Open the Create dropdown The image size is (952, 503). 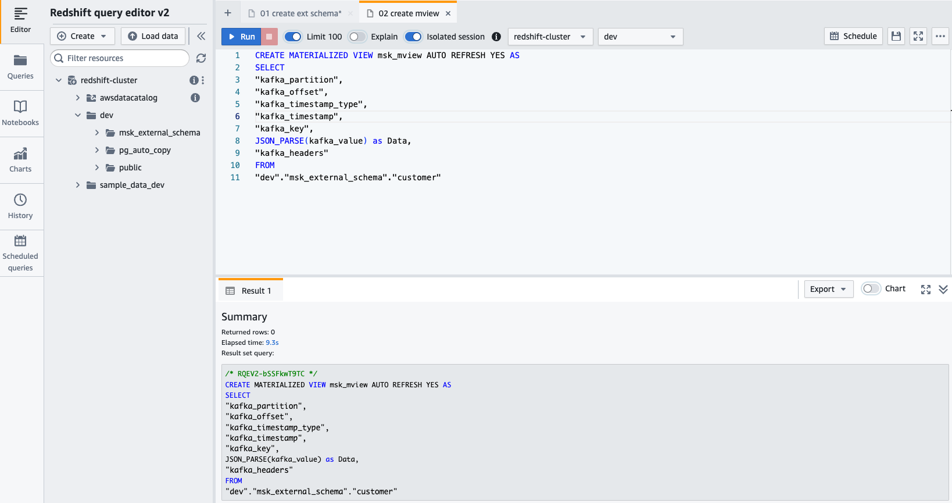(x=83, y=36)
